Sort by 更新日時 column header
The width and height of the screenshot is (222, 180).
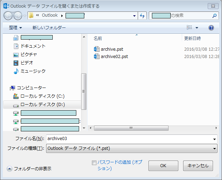point(192,38)
